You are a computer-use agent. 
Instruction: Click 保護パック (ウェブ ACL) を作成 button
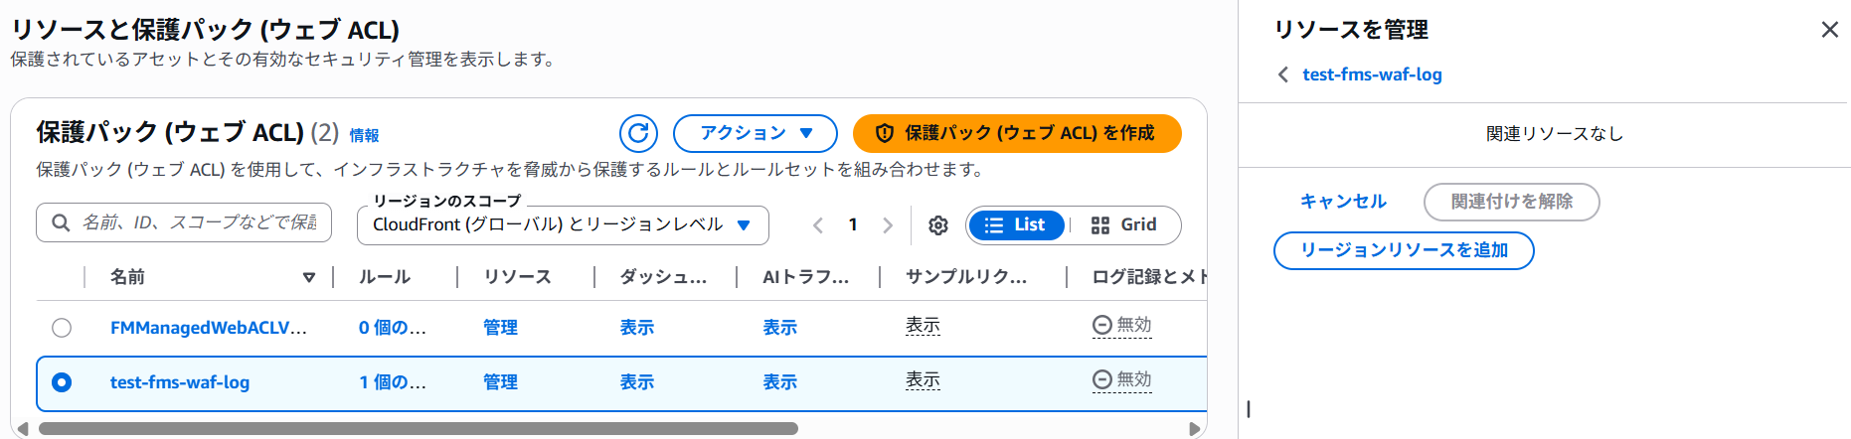point(1017,133)
